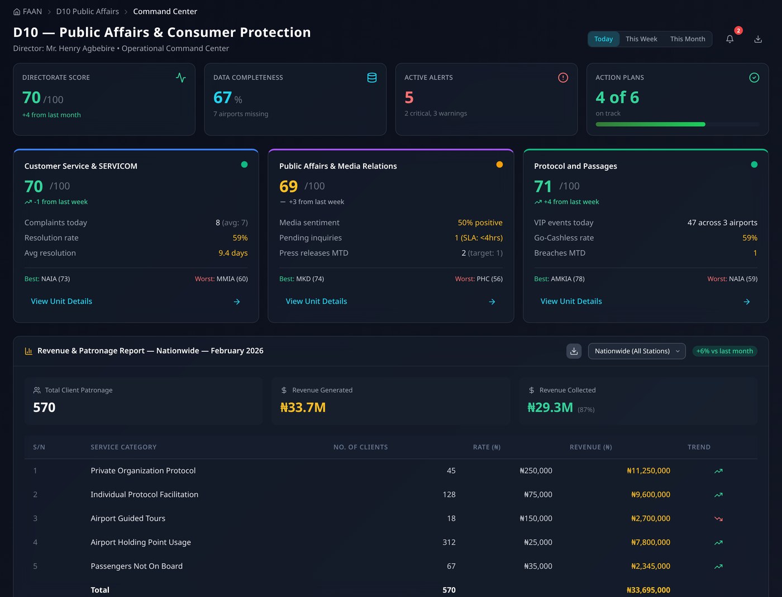Click the SERVICE CATEGORY column header
Viewport: 782px width, 597px height.
(x=123, y=447)
